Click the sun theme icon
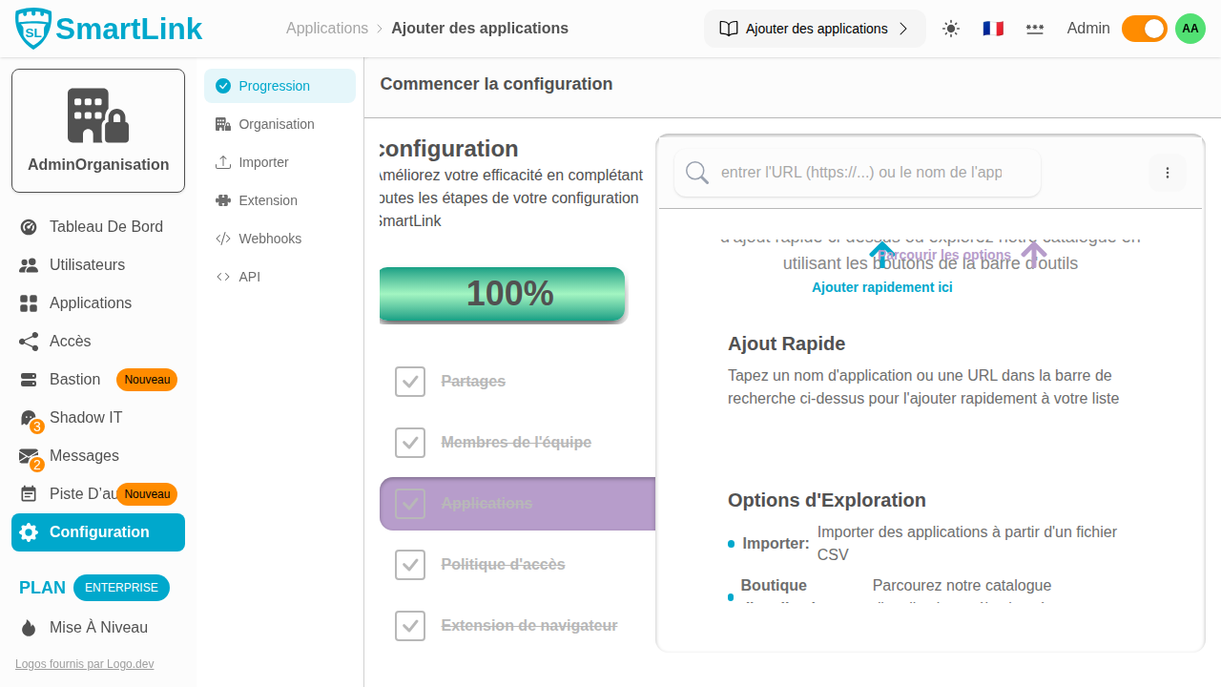This screenshot has width=1221, height=687. (951, 29)
